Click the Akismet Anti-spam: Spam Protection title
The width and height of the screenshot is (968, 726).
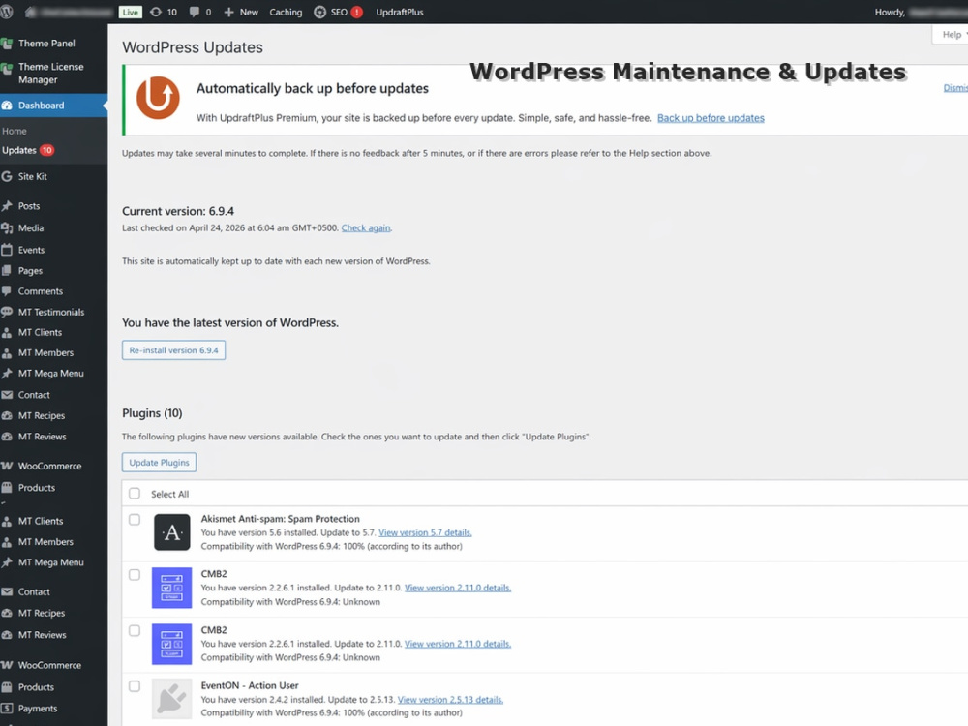click(281, 519)
